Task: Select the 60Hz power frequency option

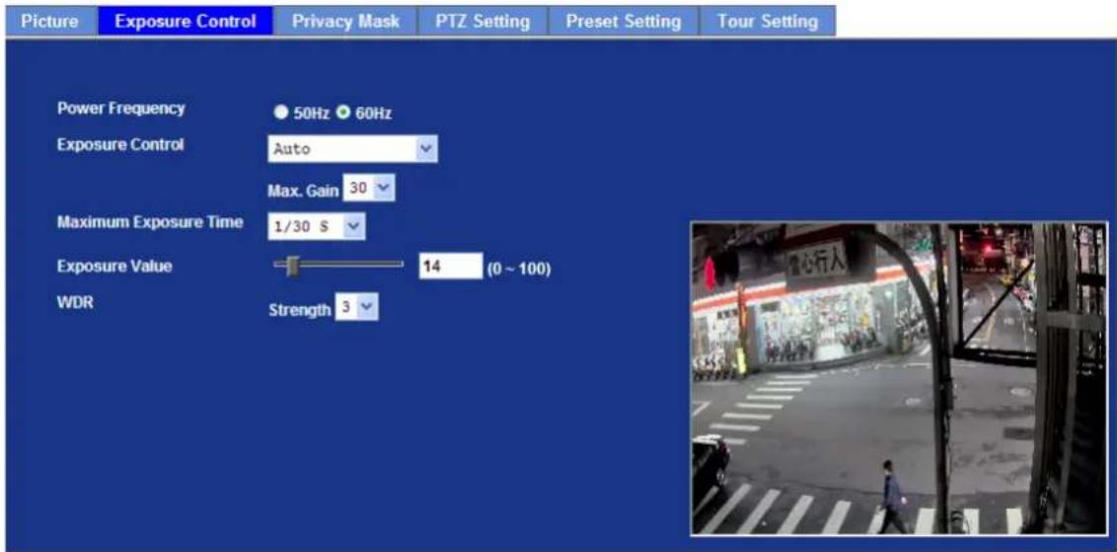Action: (x=343, y=113)
